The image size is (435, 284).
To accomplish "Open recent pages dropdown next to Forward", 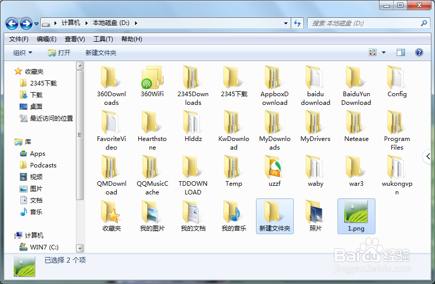I will [36, 24].
